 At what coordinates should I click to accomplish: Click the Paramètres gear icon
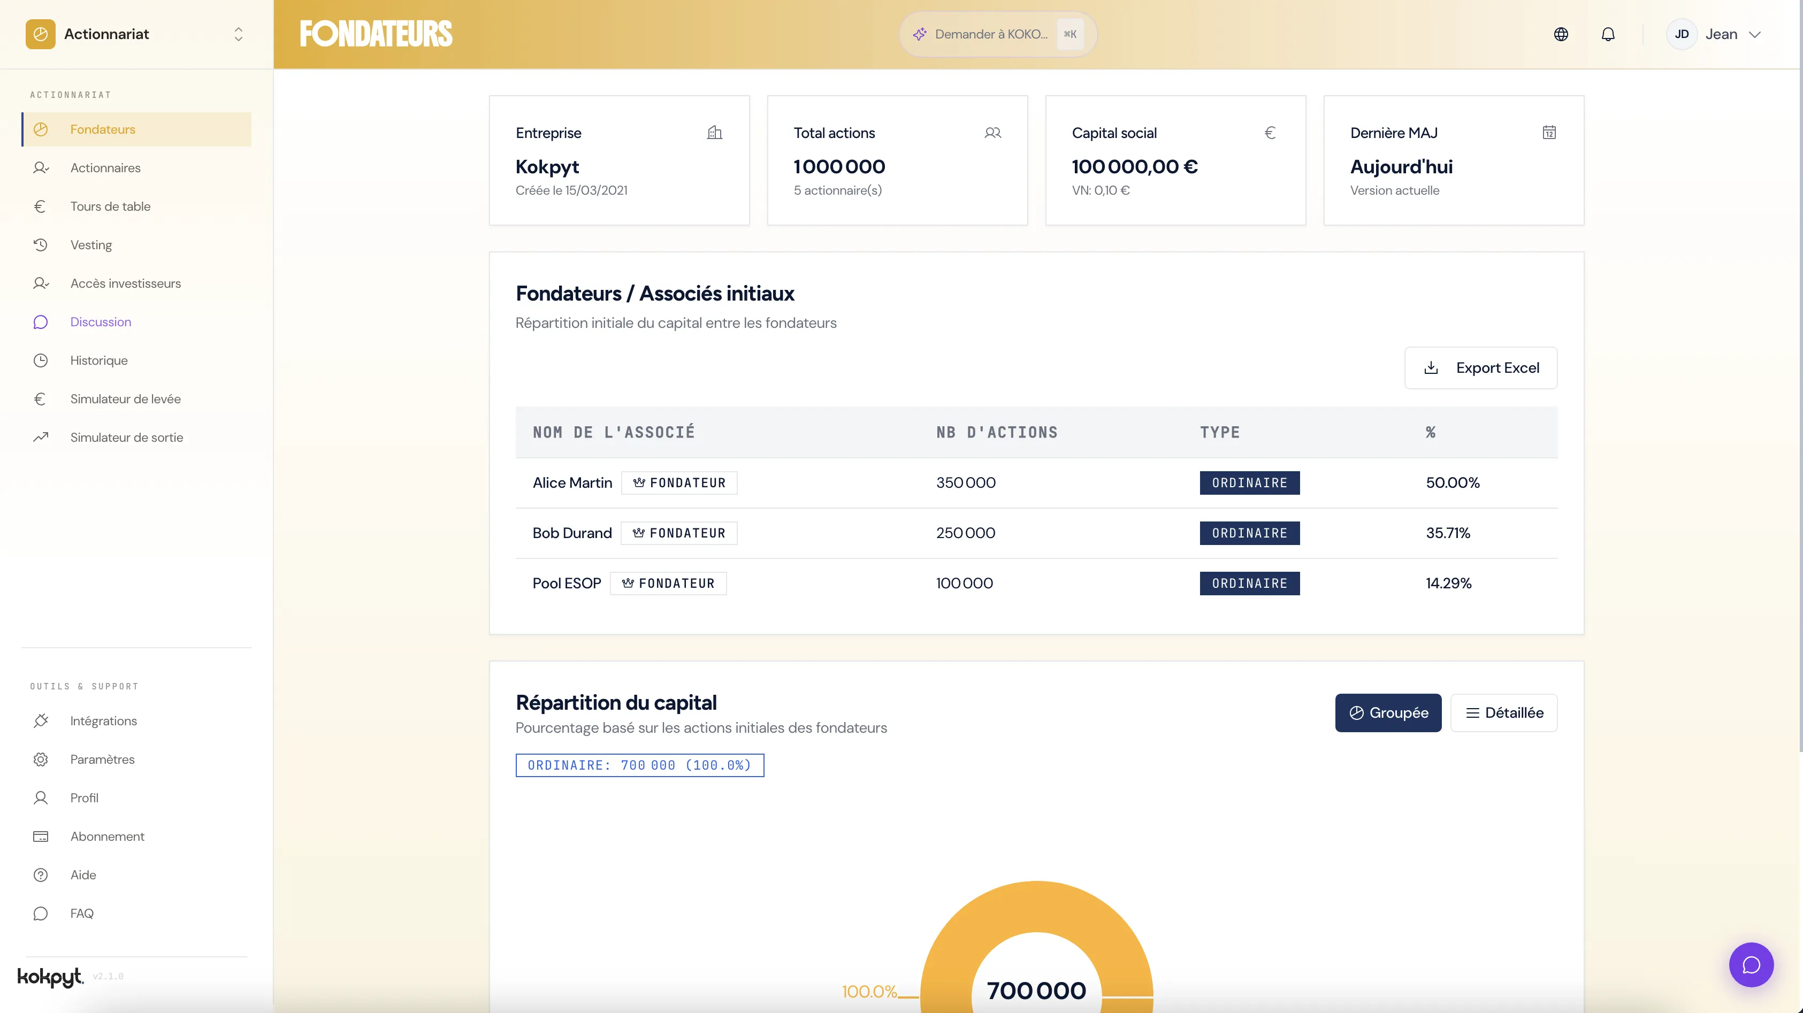point(41,759)
